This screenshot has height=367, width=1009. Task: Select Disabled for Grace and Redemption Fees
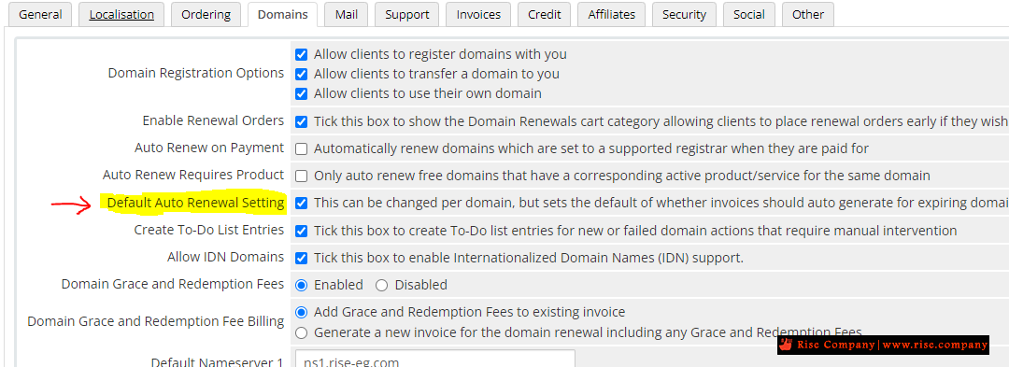[x=381, y=285]
